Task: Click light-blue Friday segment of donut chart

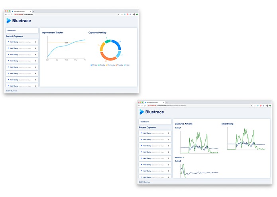Action: 119,54
